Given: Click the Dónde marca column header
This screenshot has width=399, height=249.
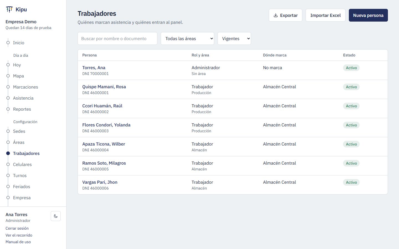Looking at the screenshot, I should pos(275,55).
